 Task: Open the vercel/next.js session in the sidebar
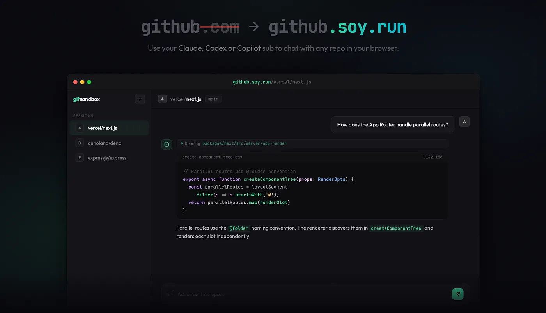pos(103,128)
